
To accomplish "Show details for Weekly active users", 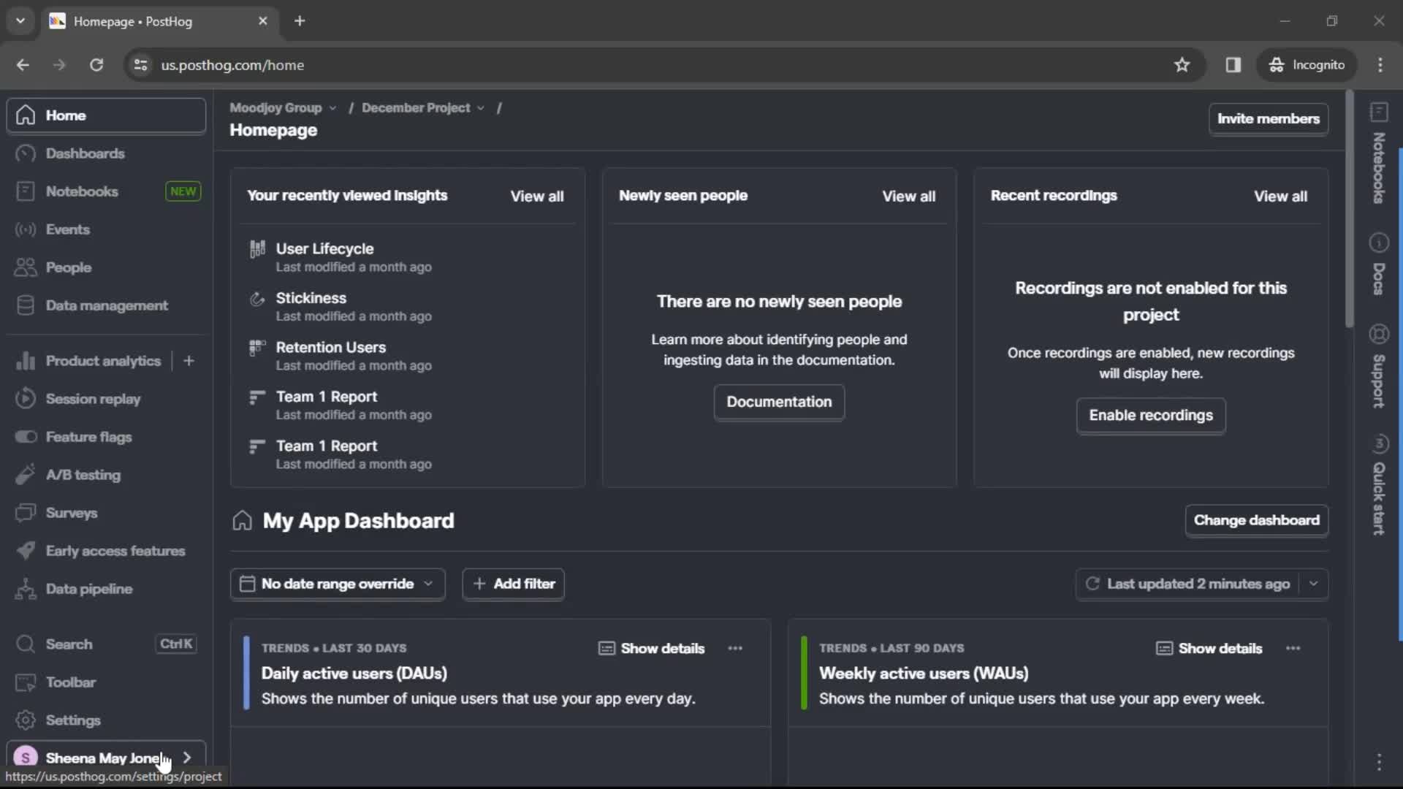I will coord(1209,648).
